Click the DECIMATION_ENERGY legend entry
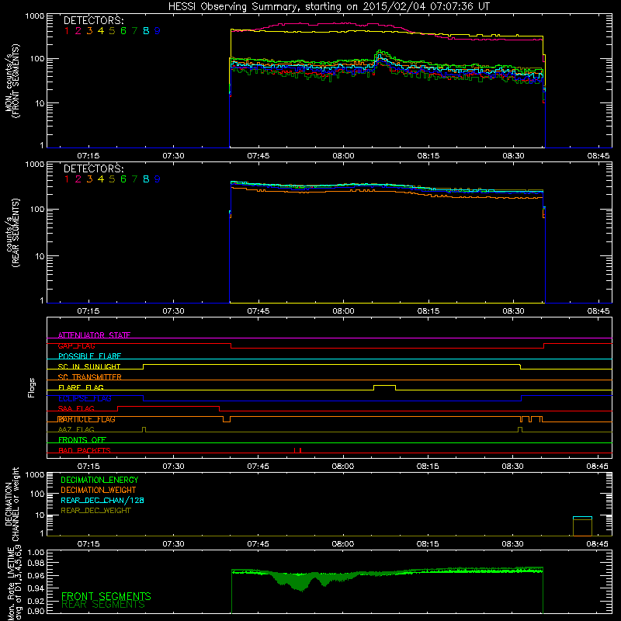Screen dimensions: 621x621 (x=99, y=480)
